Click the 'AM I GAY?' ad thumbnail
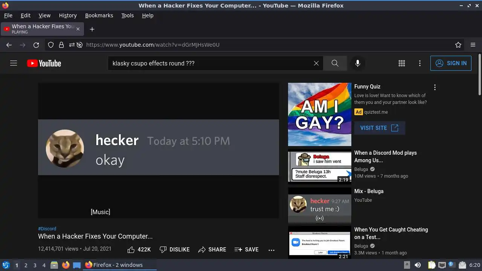Image resolution: width=482 pixels, height=271 pixels. pos(320,114)
